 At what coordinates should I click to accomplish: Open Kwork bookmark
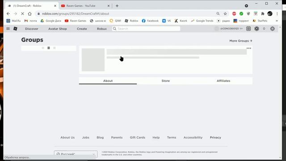tap(181, 21)
